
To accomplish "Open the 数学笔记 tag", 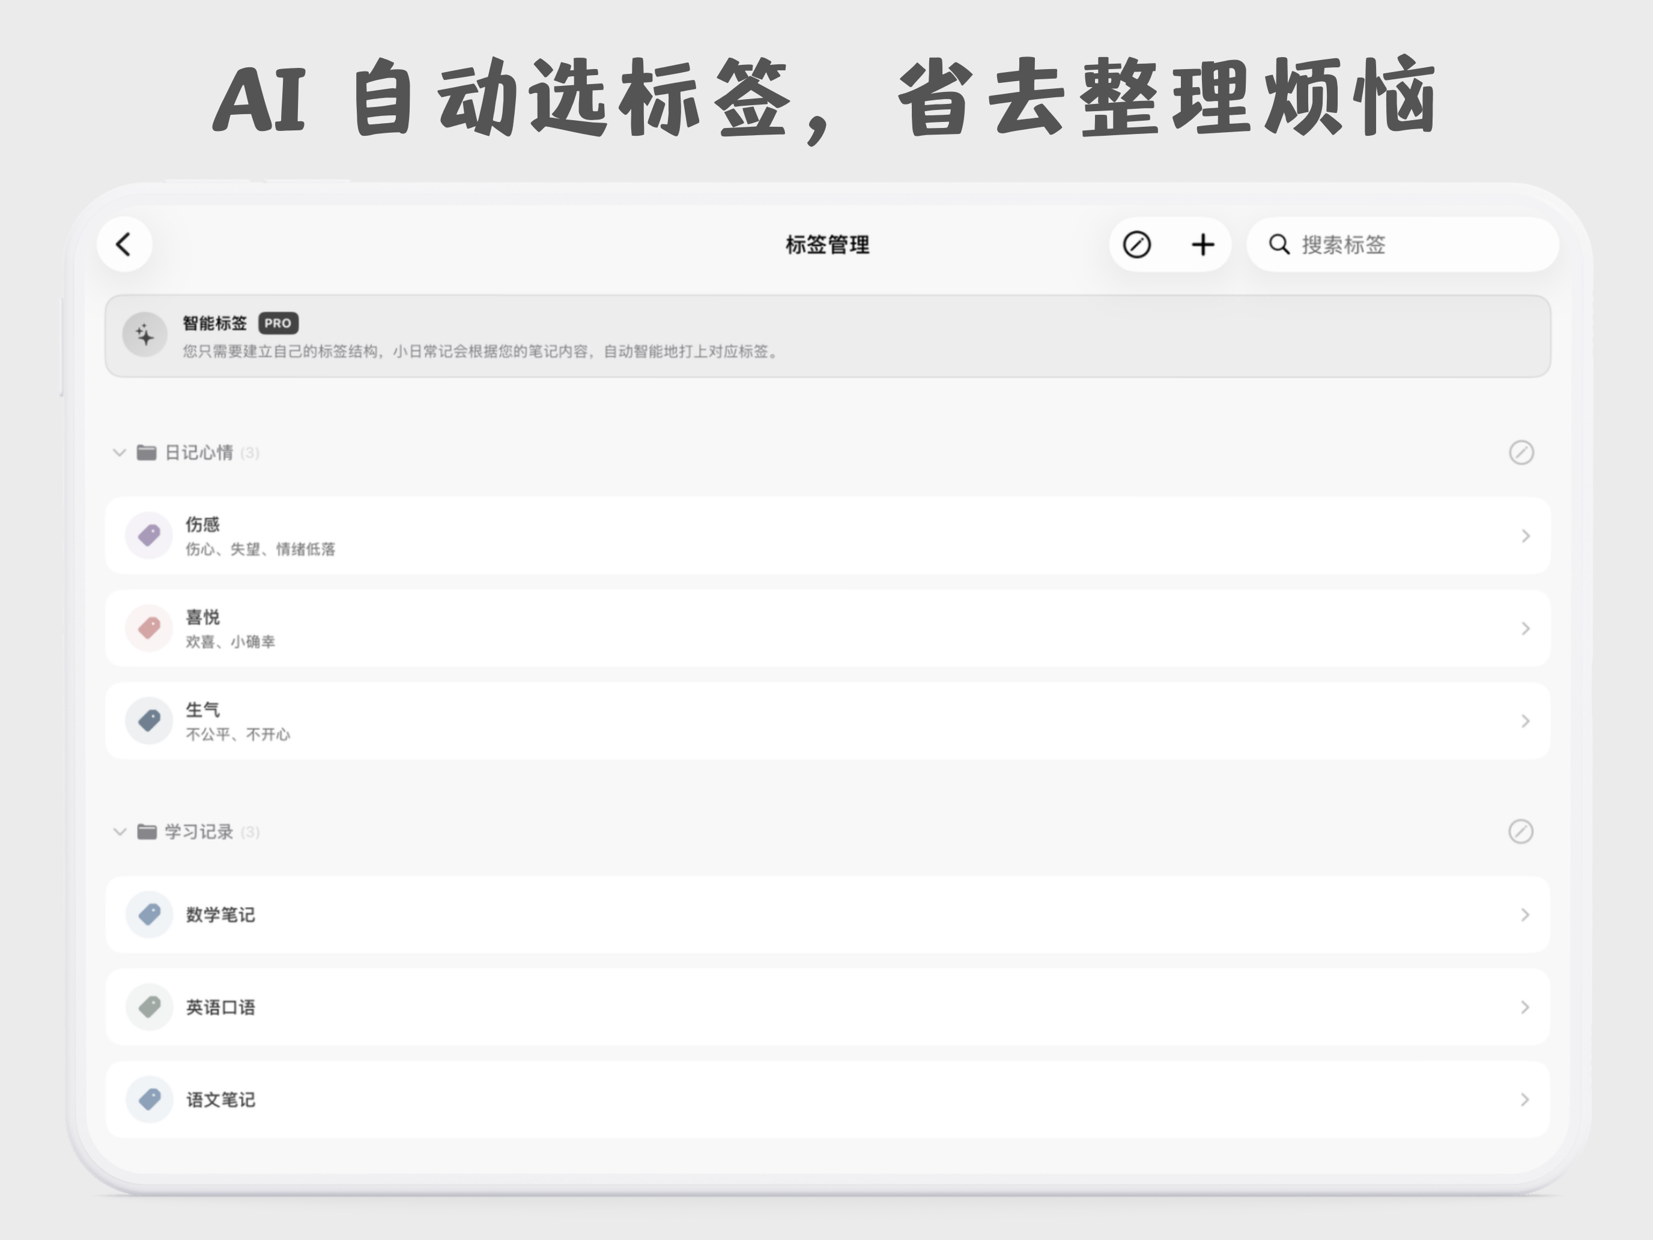I will pos(827,914).
